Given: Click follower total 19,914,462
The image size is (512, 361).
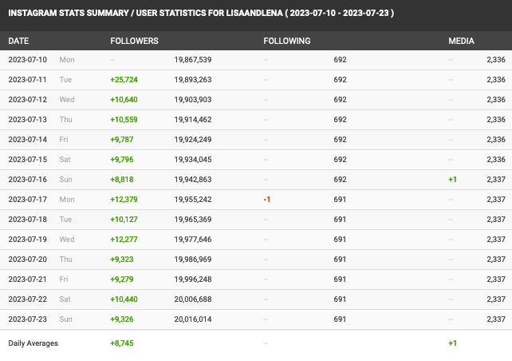Looking at the screenshot, I should (x=193, y=120).
